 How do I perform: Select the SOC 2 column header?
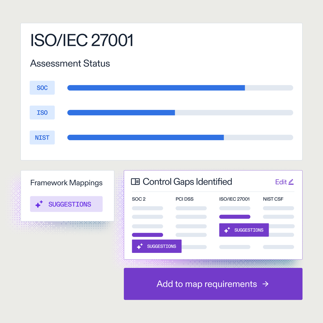pyautogui.click(x=139, y=199)
